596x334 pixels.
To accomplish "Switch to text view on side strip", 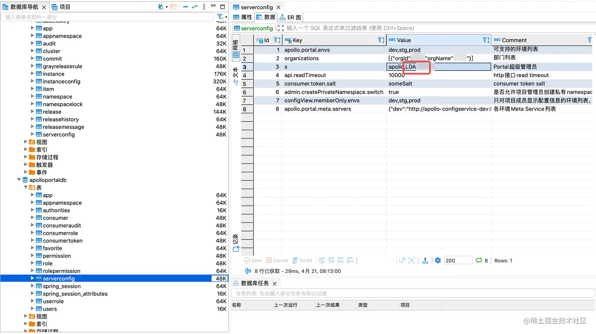I will (x=236, y=76).
